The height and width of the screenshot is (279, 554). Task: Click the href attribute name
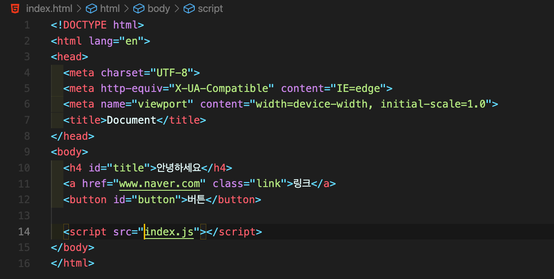point(94,184)
